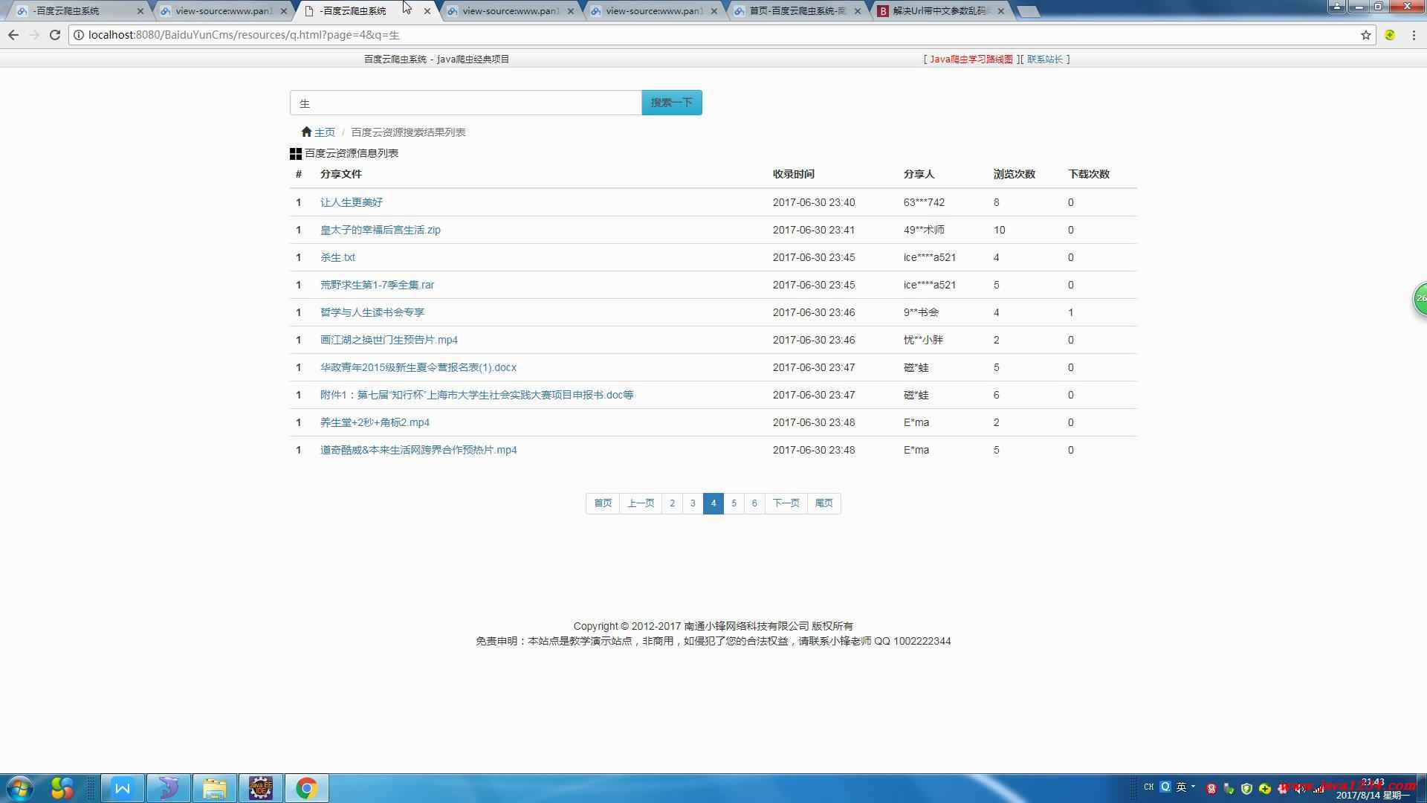Screen dimensions: 1427x803
Task: Click the 百度云资源搜索结果列表 breadcrumb text
Action: point(408,132)
